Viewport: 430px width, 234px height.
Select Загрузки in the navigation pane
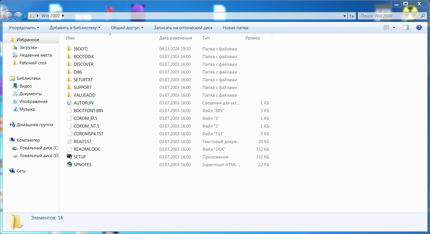(28, 47)
